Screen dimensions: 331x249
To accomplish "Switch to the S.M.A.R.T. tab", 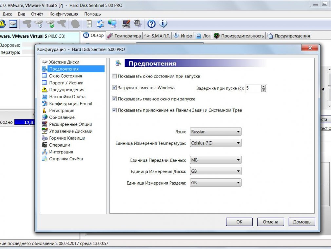I will 157,36.
